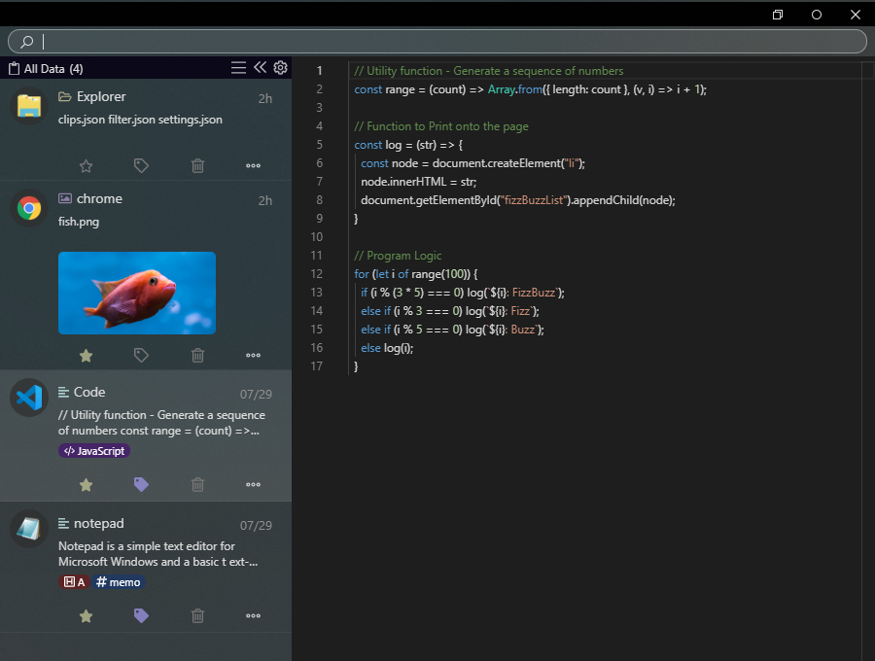The width and height of the screenshot is (875, 661).
Task: Click the chrome clip title
Action: coord(99,198)
